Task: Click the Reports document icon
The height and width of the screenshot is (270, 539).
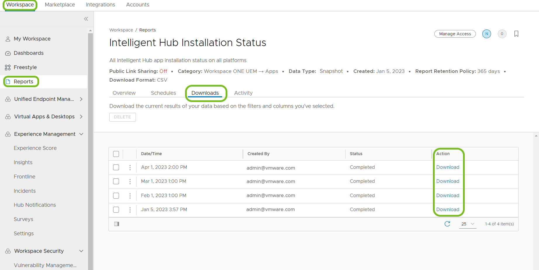Action: (x=8, y=82)
